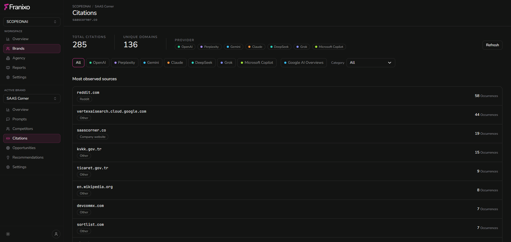This screenshot has height=242, width=511.
Task: Click brand Settings gear icon
Action: tap(8, 167)
